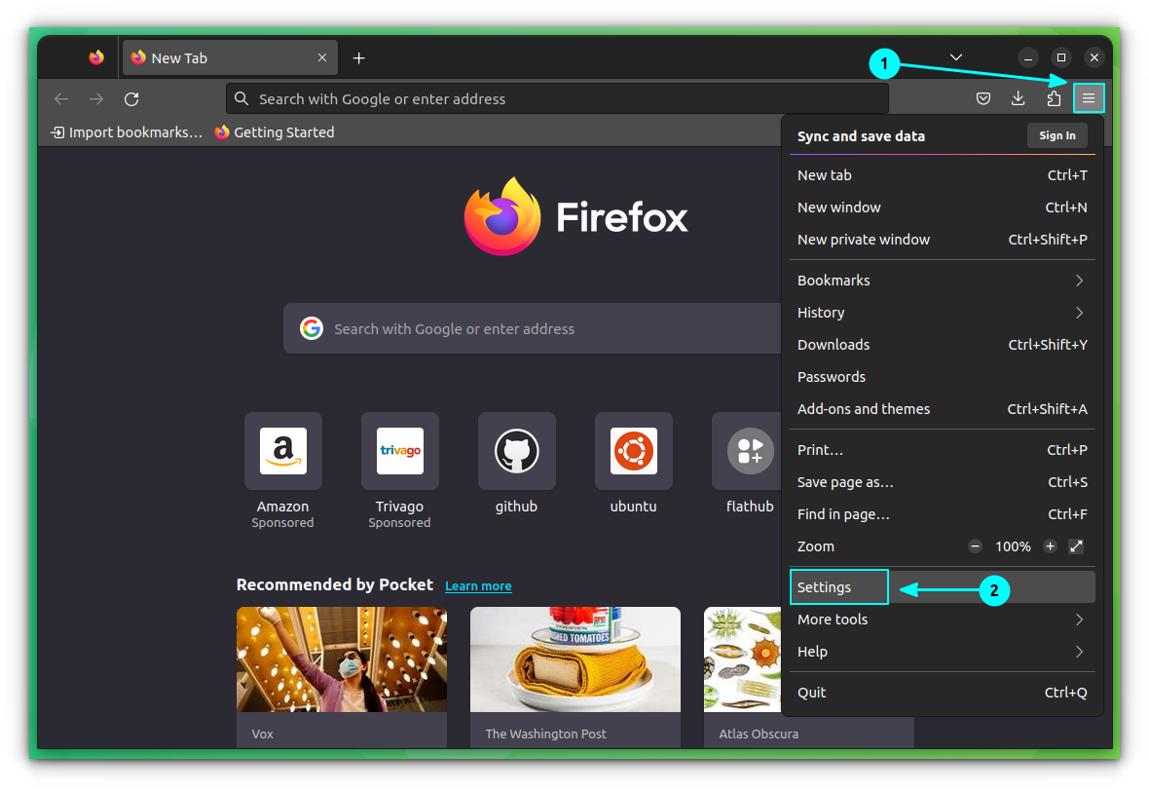Viewport: 1149px width, 790px height.
Task: Click the back navigation arrow
Action: point(60,98)
